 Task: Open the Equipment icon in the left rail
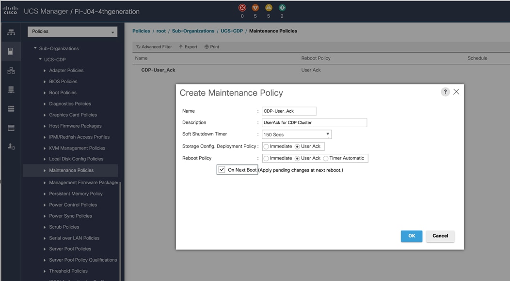coord(11,32)
